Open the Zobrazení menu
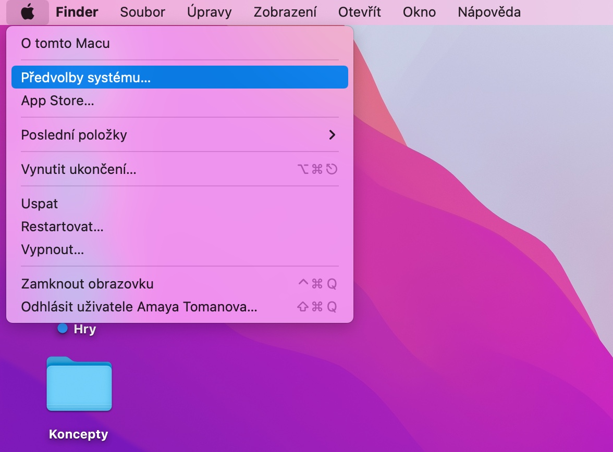 click(285, 12)
